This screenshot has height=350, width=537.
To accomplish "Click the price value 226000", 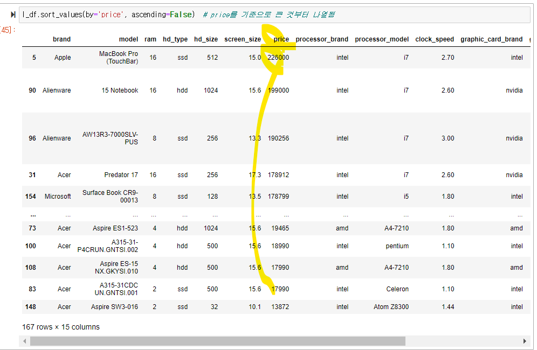I will pyautogui.click(x=278, y=58).
